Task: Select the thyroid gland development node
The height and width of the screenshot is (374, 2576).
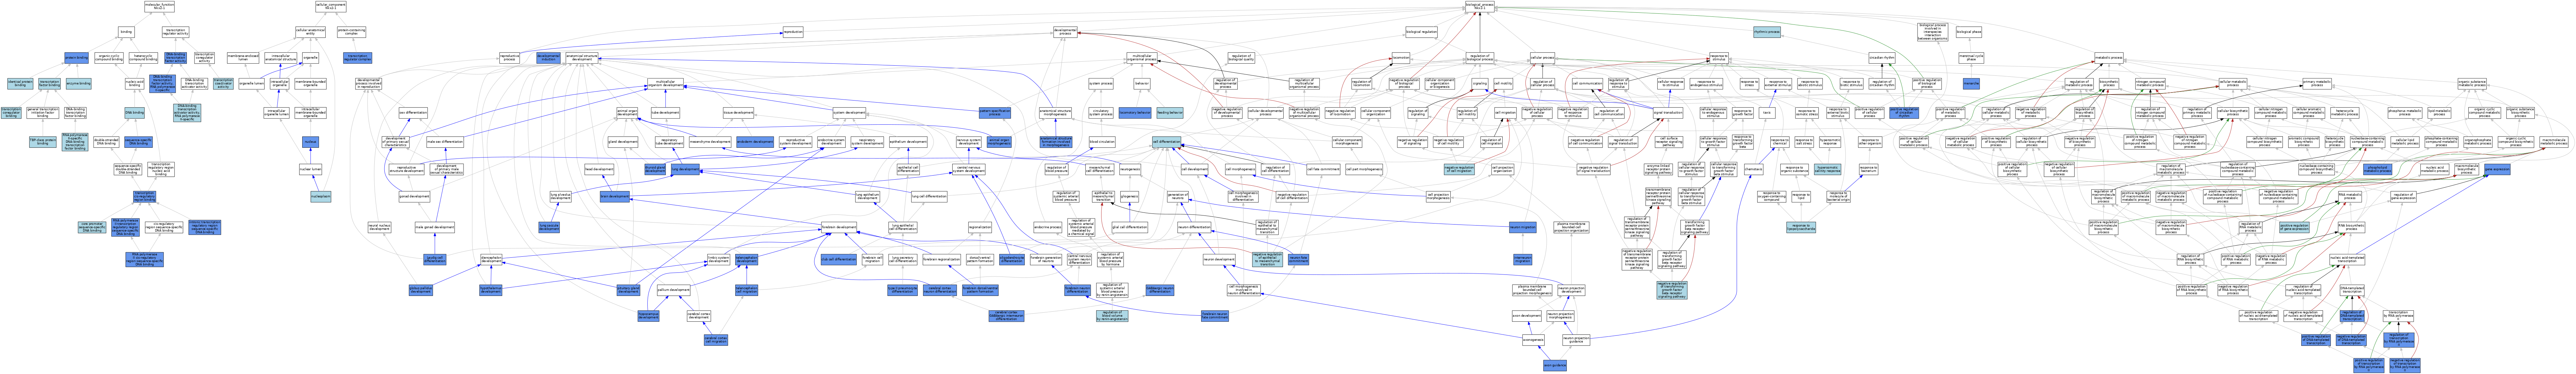Action: (x=655, y=169)
